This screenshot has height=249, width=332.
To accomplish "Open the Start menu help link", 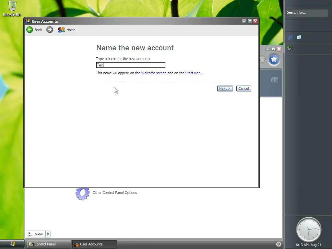I will pyautogui.click(x=194, y=73).
